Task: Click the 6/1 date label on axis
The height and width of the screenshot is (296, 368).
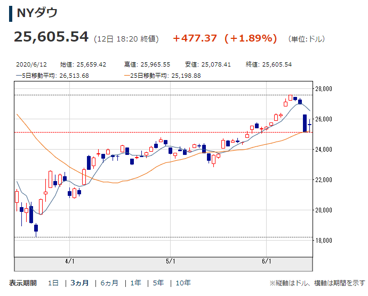Action: 267,261
